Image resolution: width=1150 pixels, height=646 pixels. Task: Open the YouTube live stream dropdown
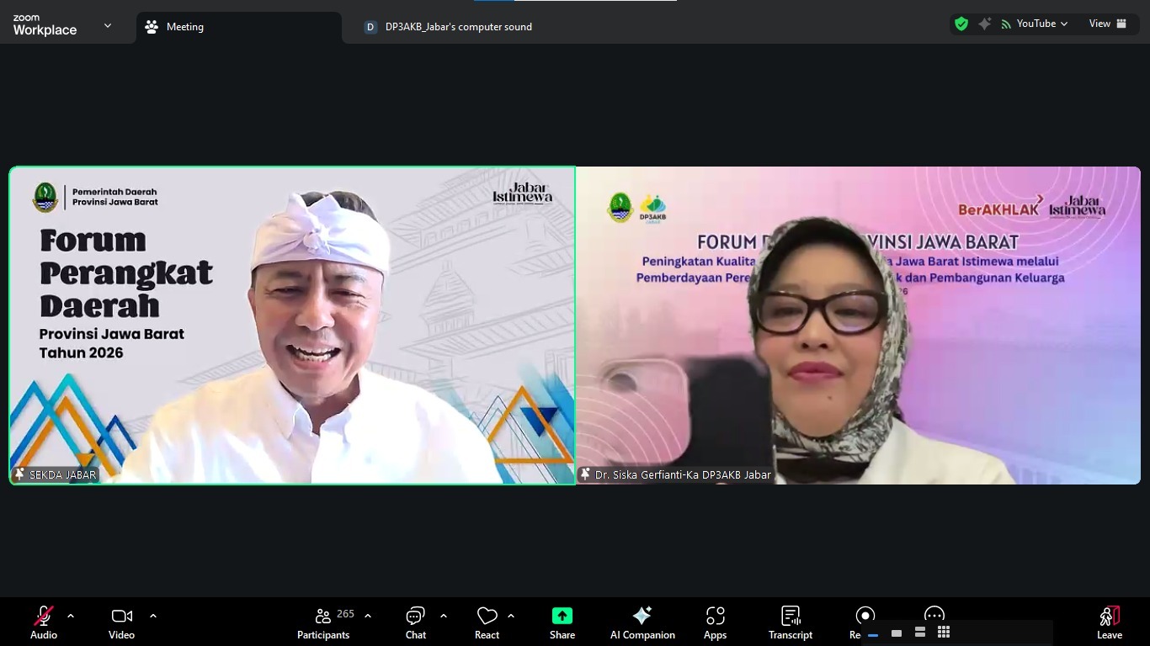tap(1041, 24)
